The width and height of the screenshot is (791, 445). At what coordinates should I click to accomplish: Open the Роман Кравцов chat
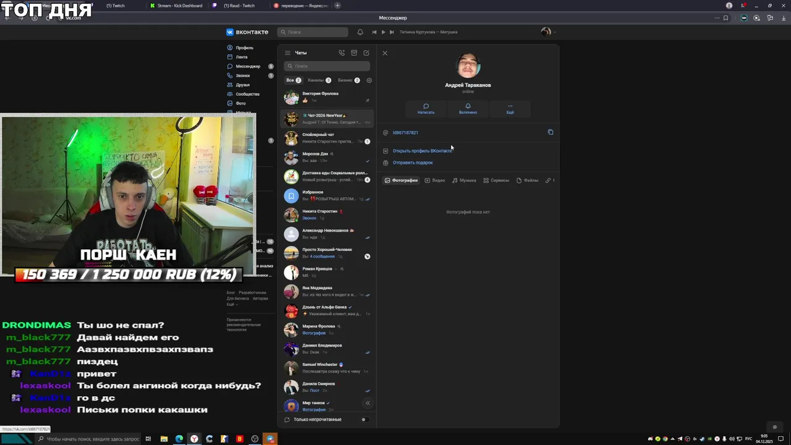pyautogui.click(x=328, y=272)
